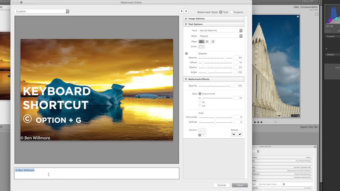Adjust the Proportional size slider
340x191 pixels.
(x=215, y=98)
